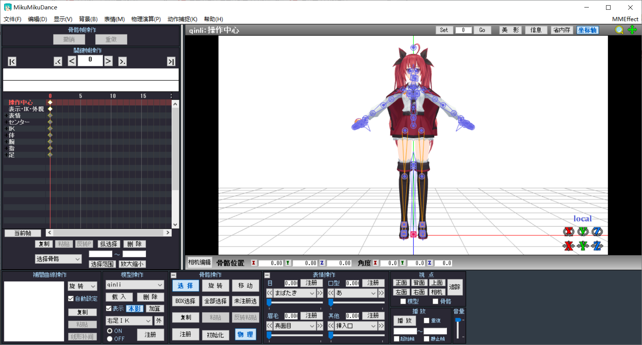Image resolution: width=642 pixels, height=345 pixels.
Task: Enable 模型 view follow checkbox
Action: 403,301
